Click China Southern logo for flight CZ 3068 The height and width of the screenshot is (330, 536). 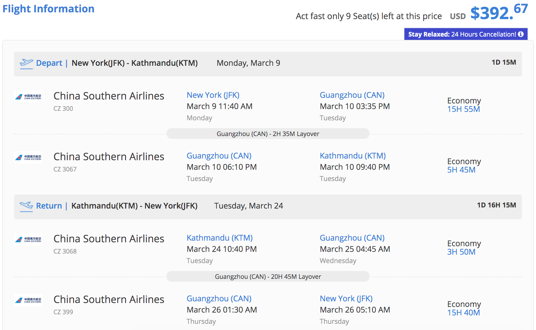tap(28, 240)
